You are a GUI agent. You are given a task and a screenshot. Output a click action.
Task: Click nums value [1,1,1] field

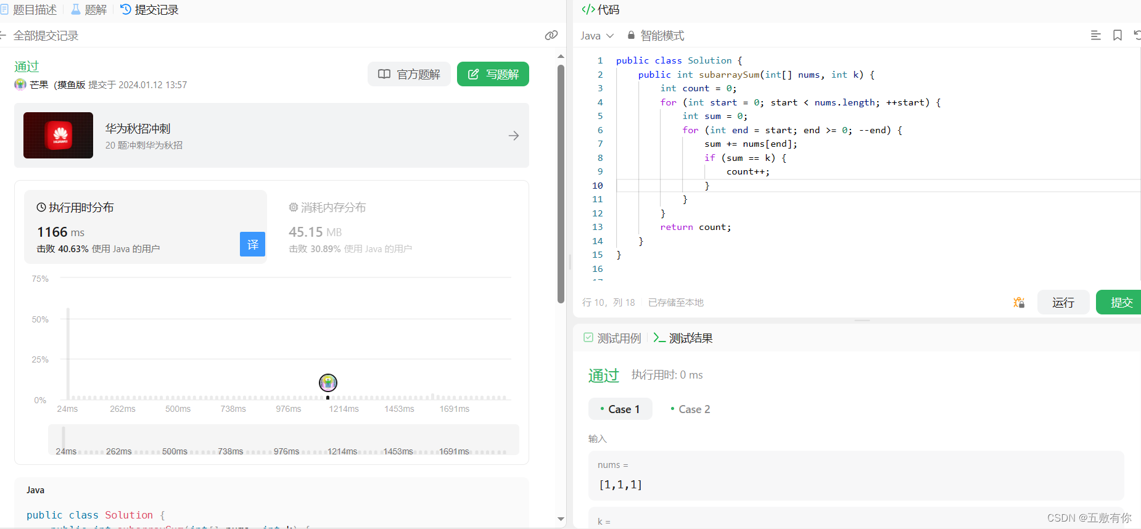coord(856,476)
